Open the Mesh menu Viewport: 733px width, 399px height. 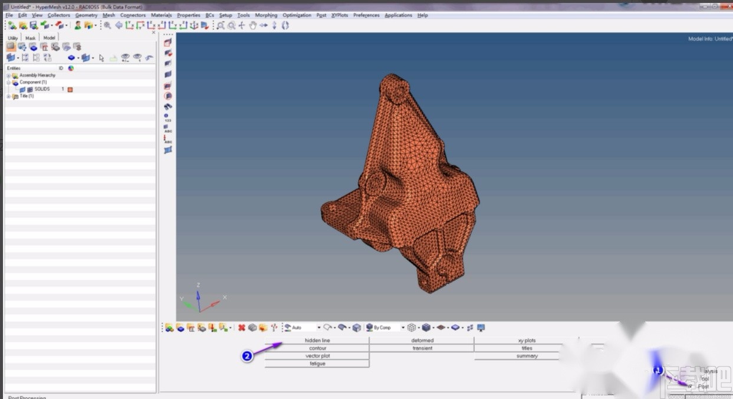(109, 15)
